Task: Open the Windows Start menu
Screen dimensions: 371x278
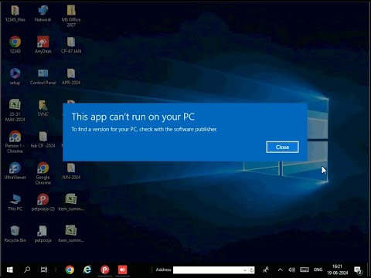Action: point(10,270)
